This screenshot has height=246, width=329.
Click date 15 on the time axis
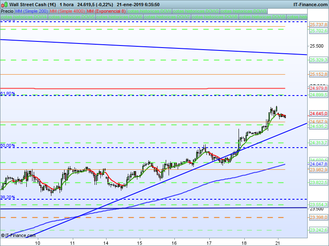(x=140, y=243)
